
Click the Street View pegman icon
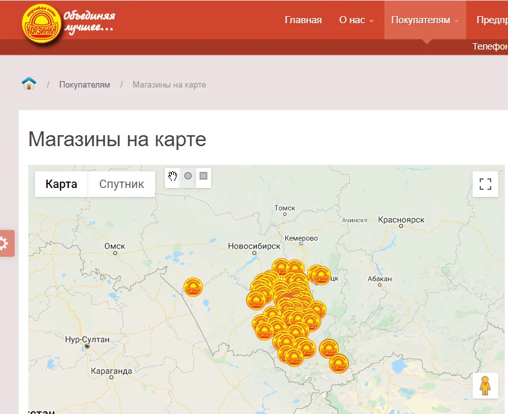[485, 386]
